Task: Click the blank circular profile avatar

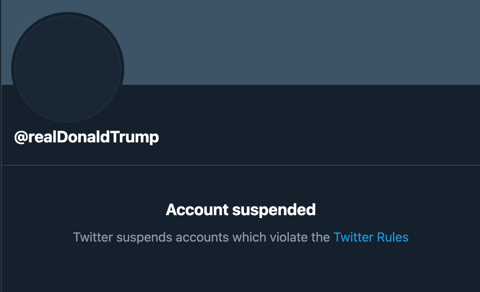Action: coord(68,69)
